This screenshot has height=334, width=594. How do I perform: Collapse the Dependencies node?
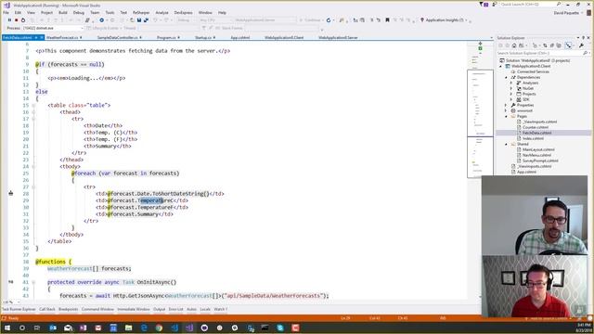[506, 77]
